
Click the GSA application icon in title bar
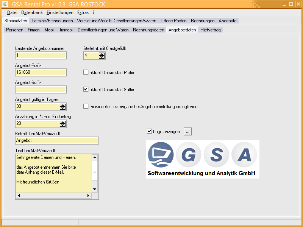[x=5, y=4]
